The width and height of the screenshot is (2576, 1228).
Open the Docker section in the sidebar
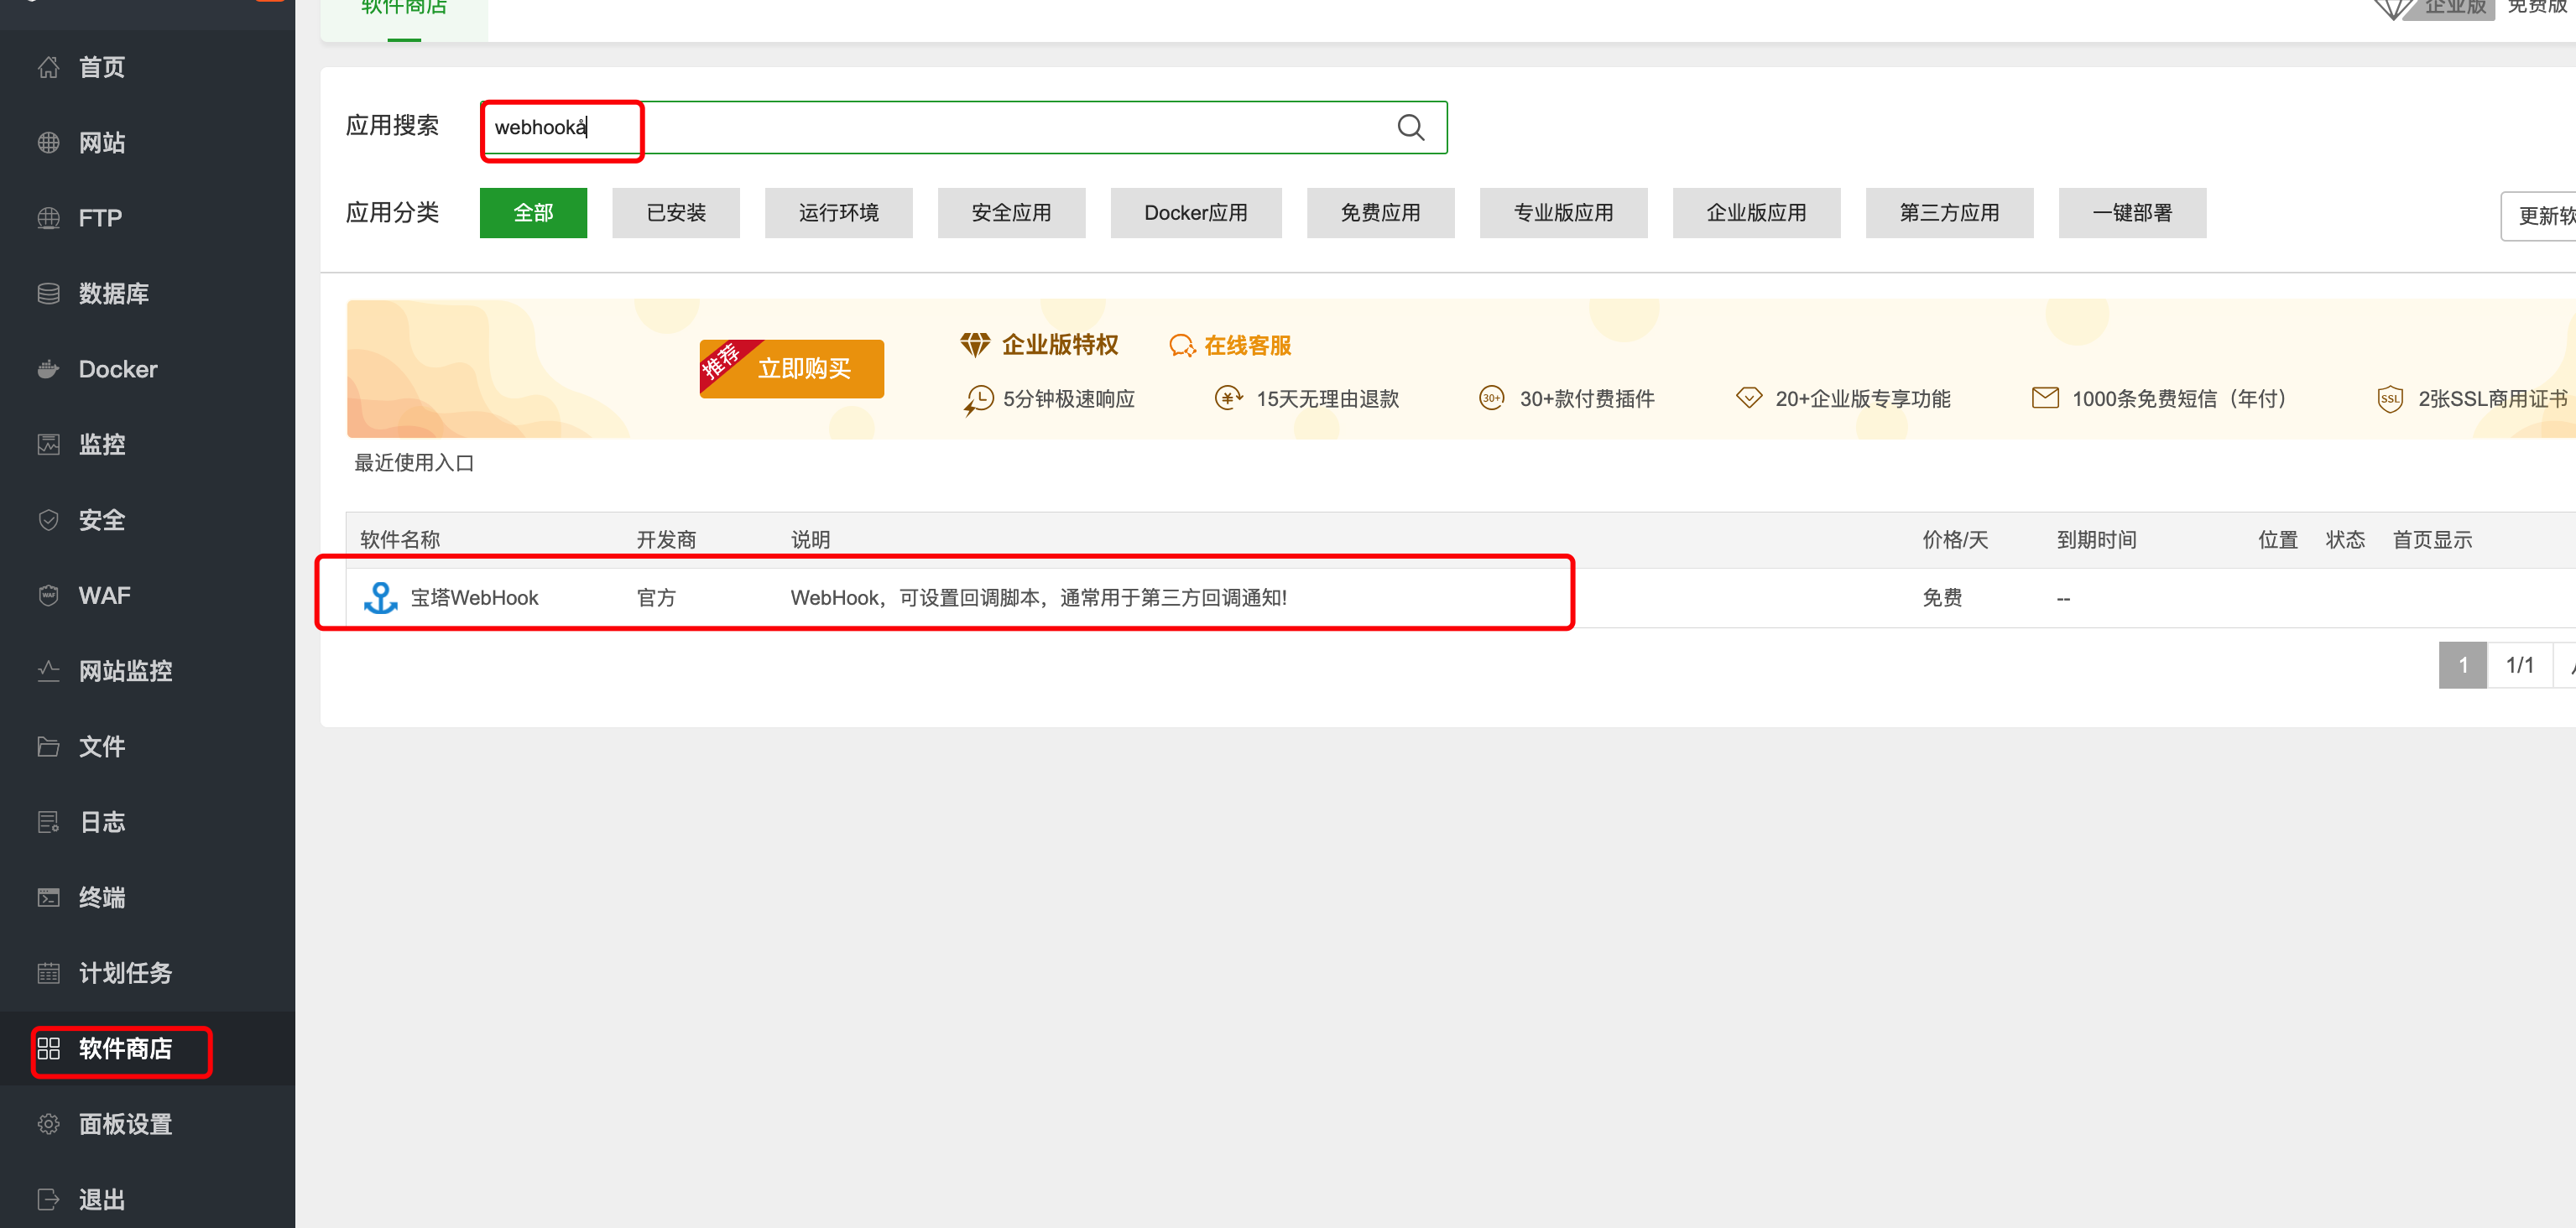(x=117, y=369)
